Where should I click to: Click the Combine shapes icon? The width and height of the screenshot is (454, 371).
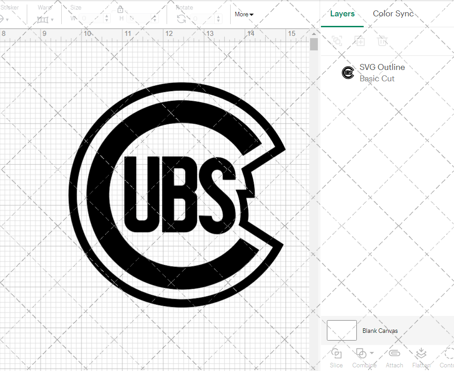coord(361,353)
